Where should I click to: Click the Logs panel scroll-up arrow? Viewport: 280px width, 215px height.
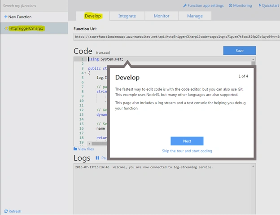(253, 166)
